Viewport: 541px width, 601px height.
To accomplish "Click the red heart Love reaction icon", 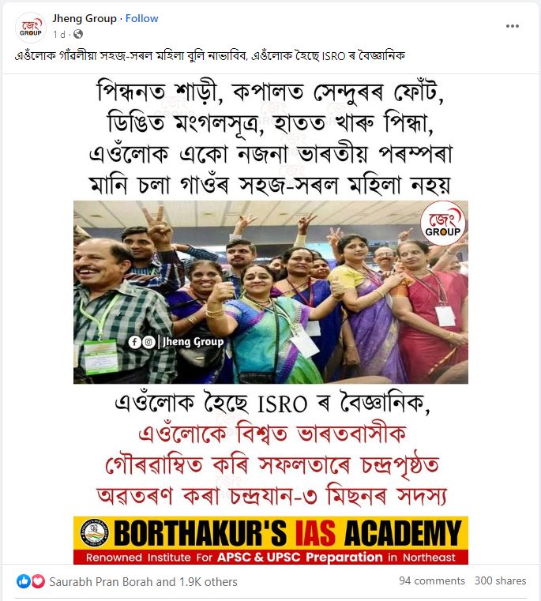I will (x=38, y=581).
